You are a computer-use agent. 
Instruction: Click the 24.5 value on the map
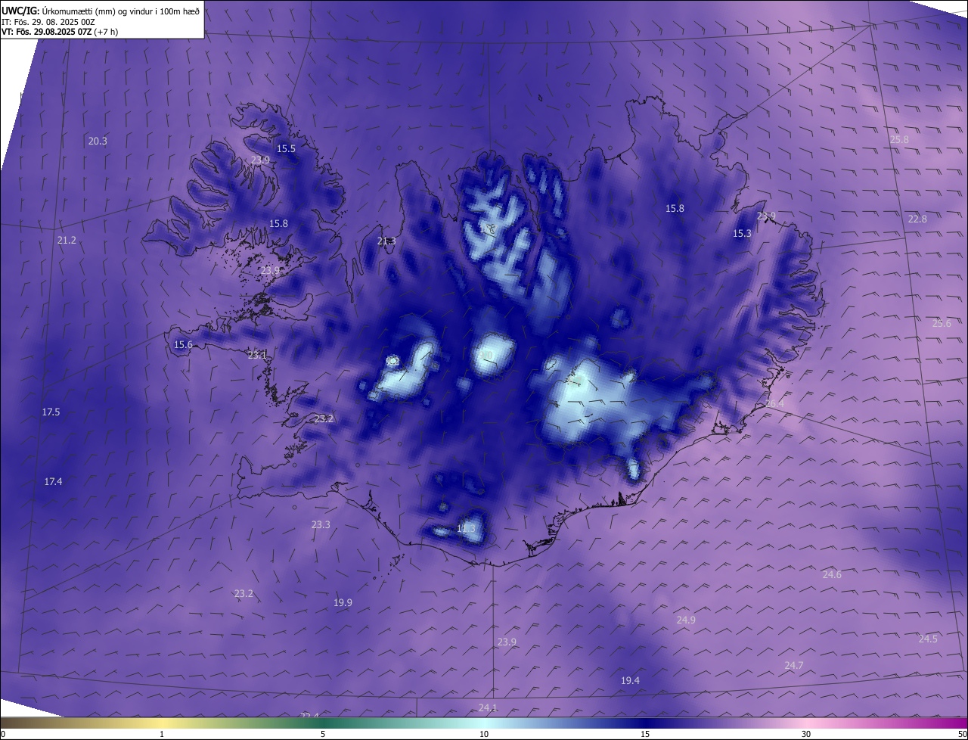pyautogui.click(x=928, y=639)
